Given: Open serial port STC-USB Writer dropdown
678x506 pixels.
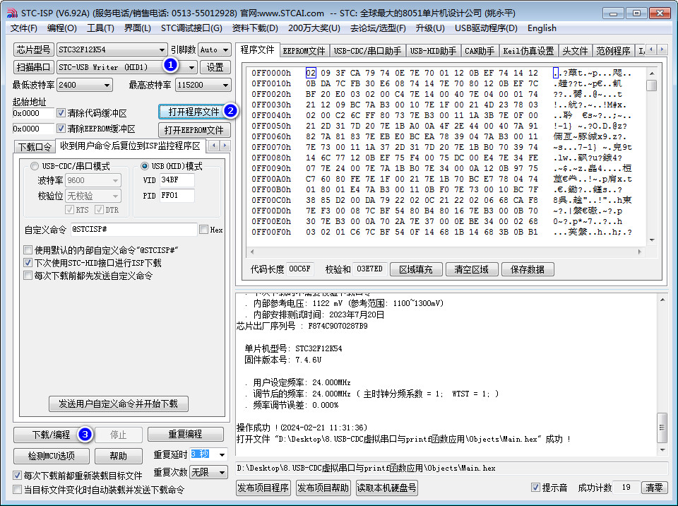Looking at the screenshot, I should pyautogui.click(x=191, y=68).
